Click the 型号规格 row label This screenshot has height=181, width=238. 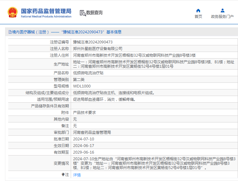coord(61,86)
